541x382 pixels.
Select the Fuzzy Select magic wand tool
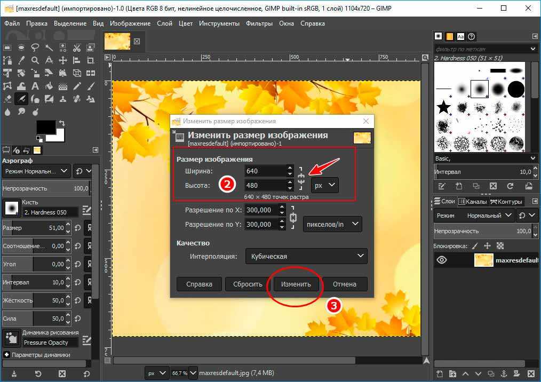pyautogui.click(x=49, y=47)
